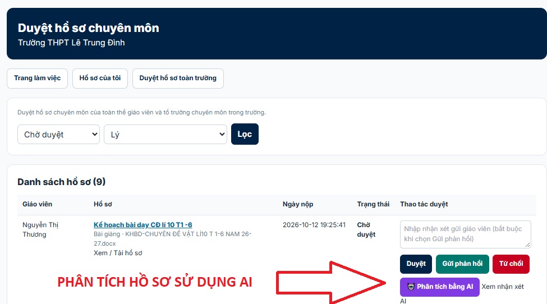The height and width of the screenshot is (304, 547).
Task: Click the Duyệt hồ sơ chuyên môn title
Action: tap(88, 28)
